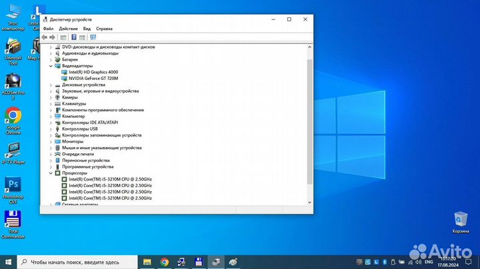Click the keyboard icon beside Клавиатуры
Screen dimensions: 480x269
(57, 104)
